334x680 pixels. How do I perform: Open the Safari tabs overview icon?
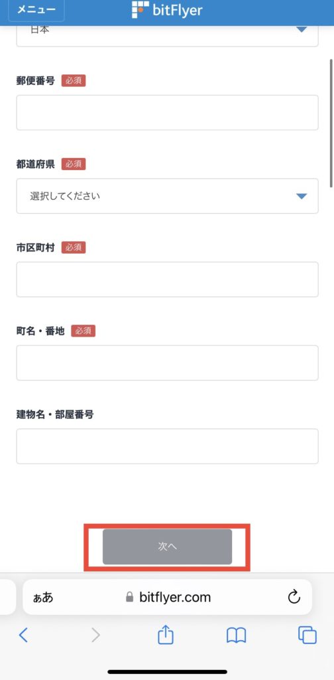pos(307,636)
